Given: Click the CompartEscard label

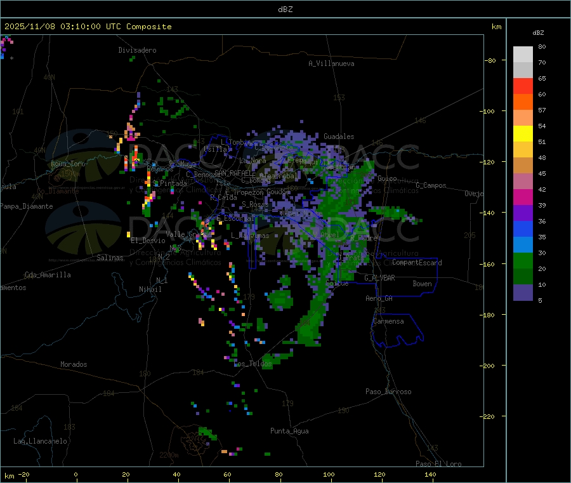Looking at the screenshot, I should click(417, 263).
